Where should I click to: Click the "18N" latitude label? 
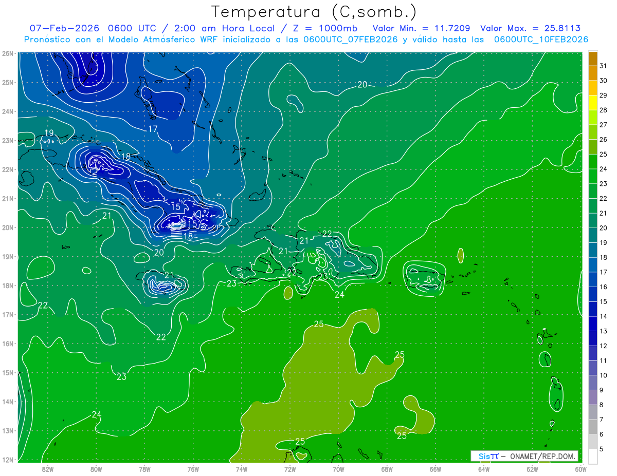pyautogui.click(x=7, y=285)
